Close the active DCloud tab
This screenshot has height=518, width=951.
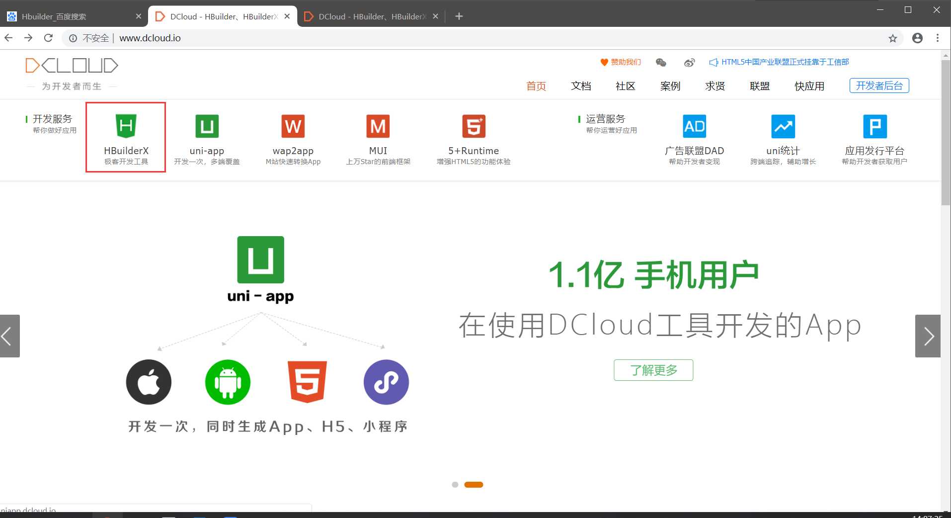click(x=287, y=16)
